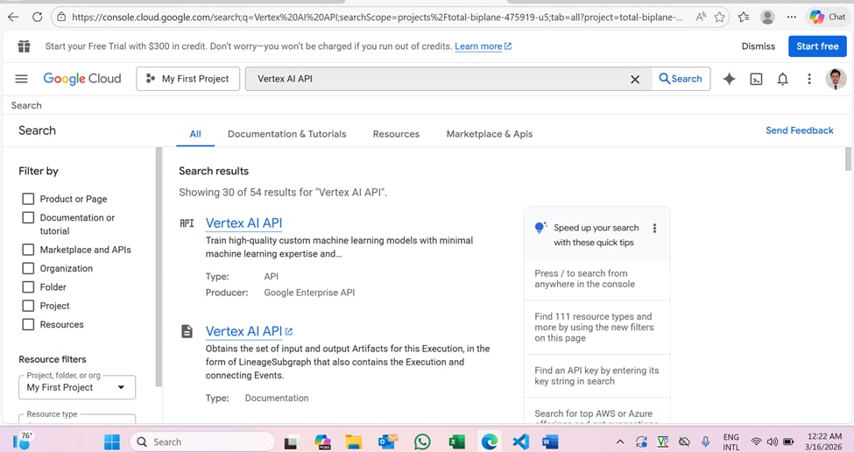This screenshot has height=452, width=854.
Task: Open Word from taskbar
Action: (550, 441)
